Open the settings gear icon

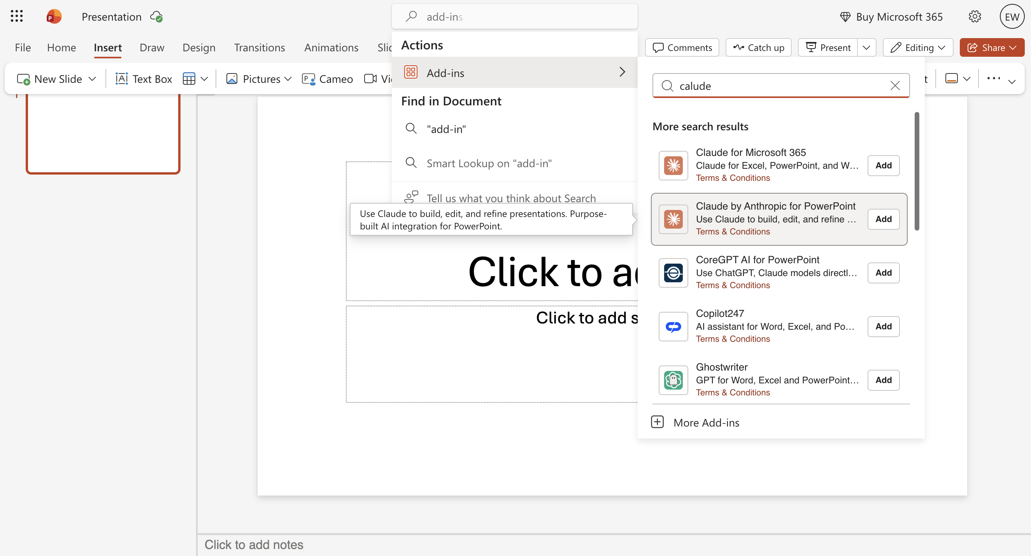coord(975,16)
